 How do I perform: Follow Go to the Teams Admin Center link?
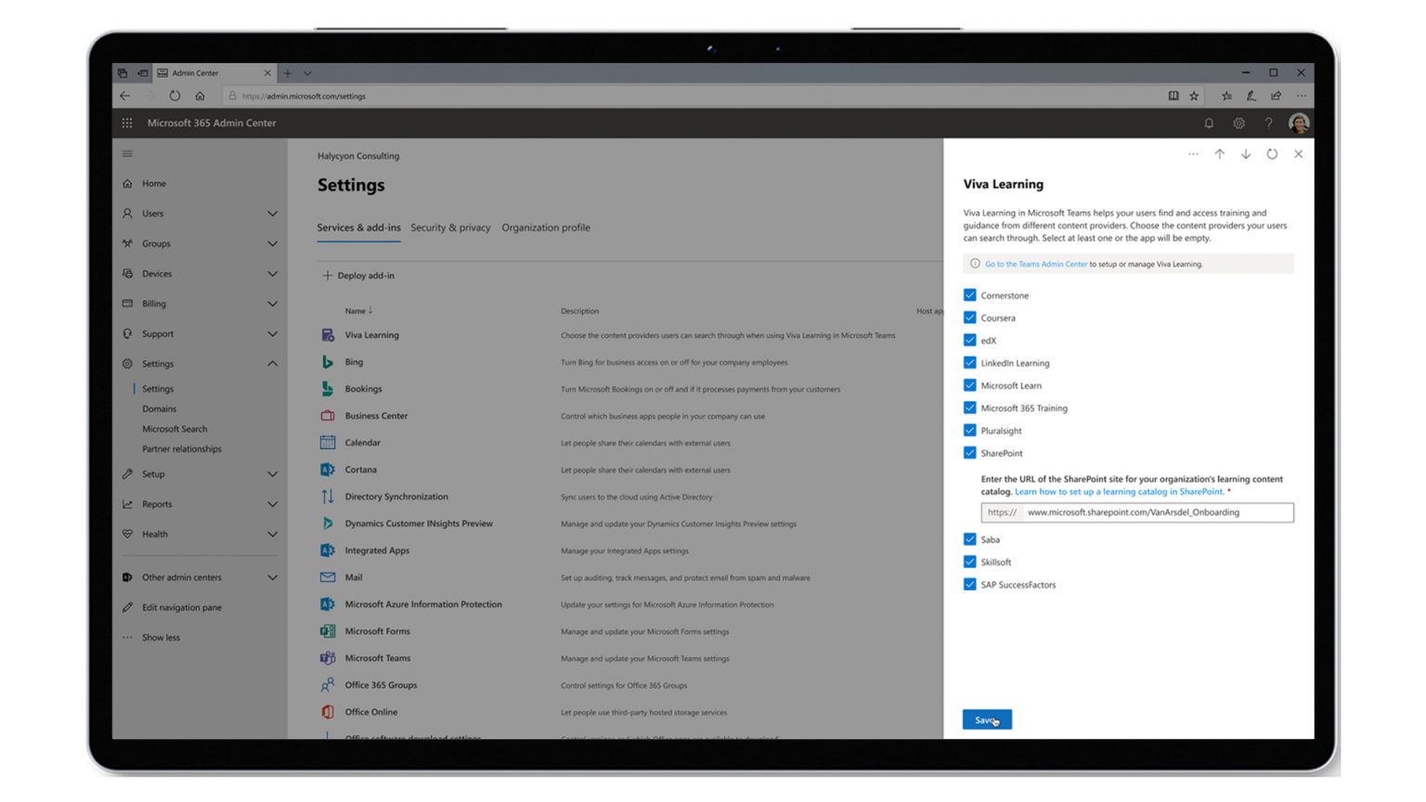(x=1036, y=264)
